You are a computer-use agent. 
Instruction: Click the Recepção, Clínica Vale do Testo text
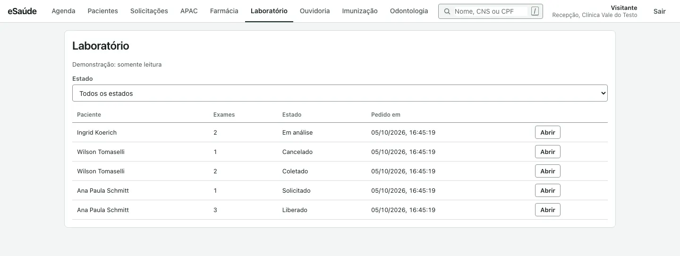(595, 15)
